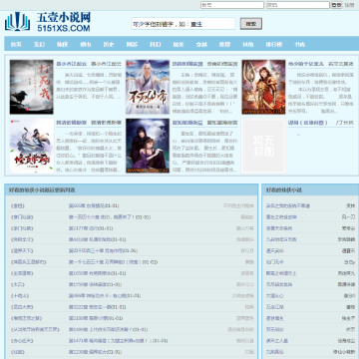Go to 首页 in the navigation bar
The height and width of the screenshot is (359, 359).
tap(16, 44)
